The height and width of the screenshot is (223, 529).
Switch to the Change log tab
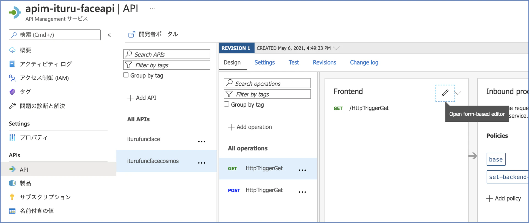tap(364, 63)
